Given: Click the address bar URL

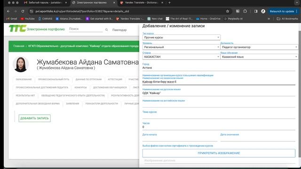Looking at the screenshot, I should pos(82,11).
